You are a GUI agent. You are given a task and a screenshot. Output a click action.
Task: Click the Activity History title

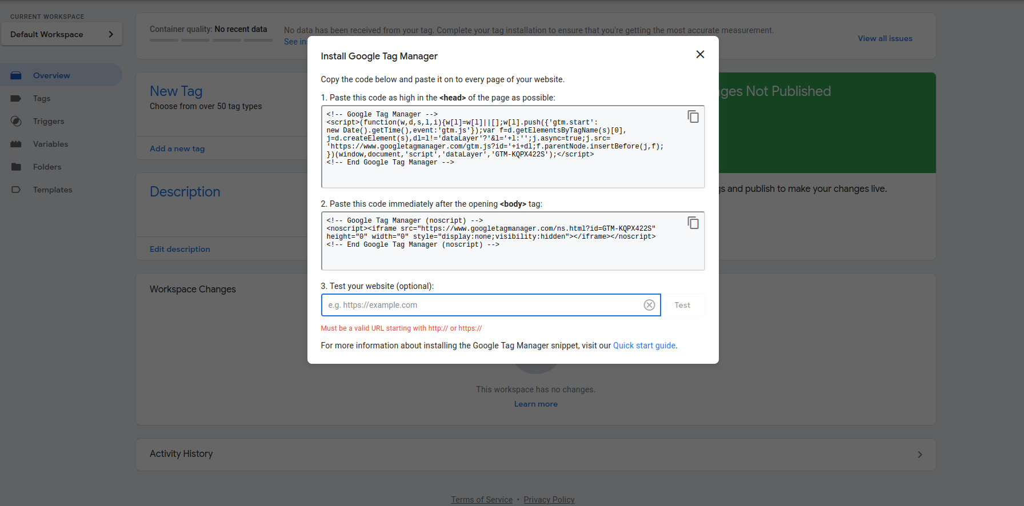pyautogui.click(x=181, y=453)
